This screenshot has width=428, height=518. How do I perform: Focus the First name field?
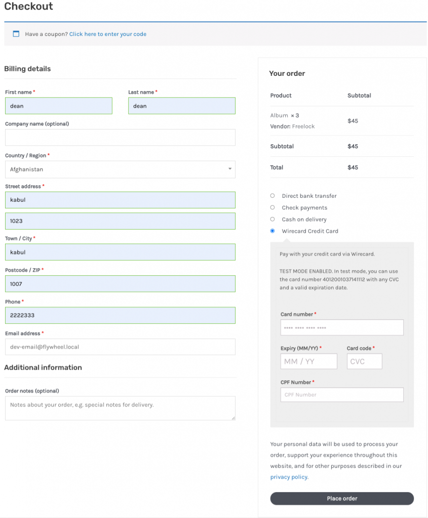click(59, 106)
